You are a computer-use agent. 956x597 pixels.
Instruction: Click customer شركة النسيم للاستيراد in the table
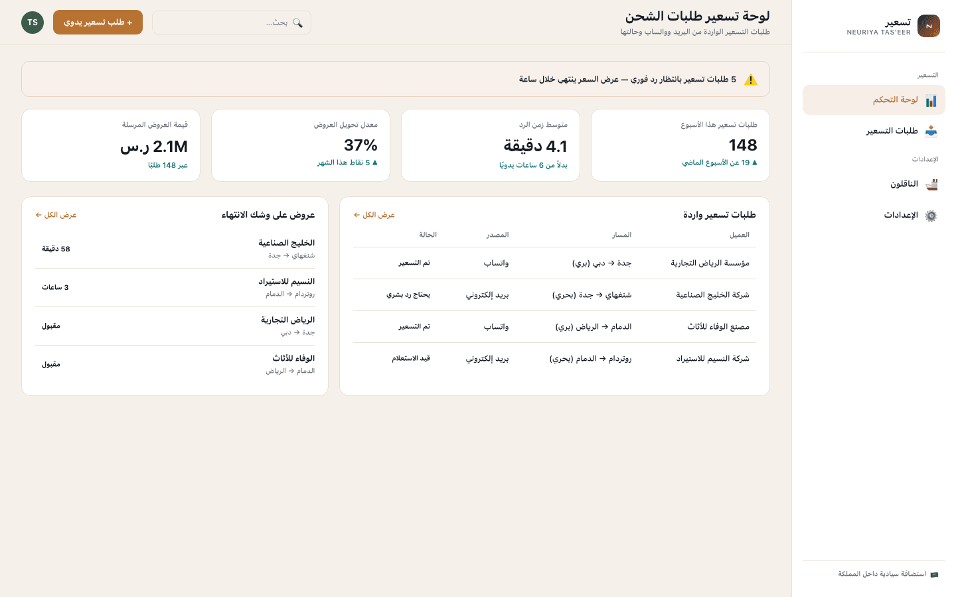712,359
